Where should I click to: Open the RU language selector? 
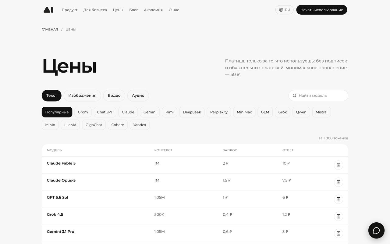[284, 10]
